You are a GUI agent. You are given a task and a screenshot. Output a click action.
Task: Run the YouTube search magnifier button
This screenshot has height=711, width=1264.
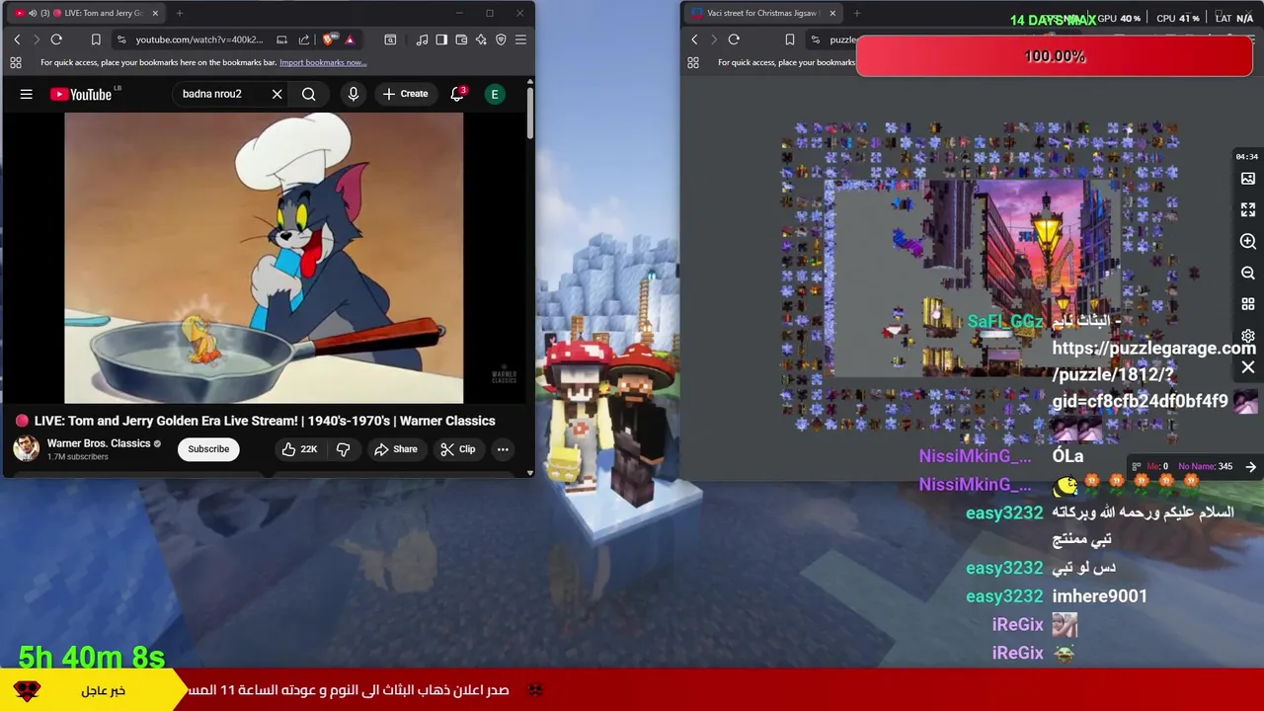(309, 94)
